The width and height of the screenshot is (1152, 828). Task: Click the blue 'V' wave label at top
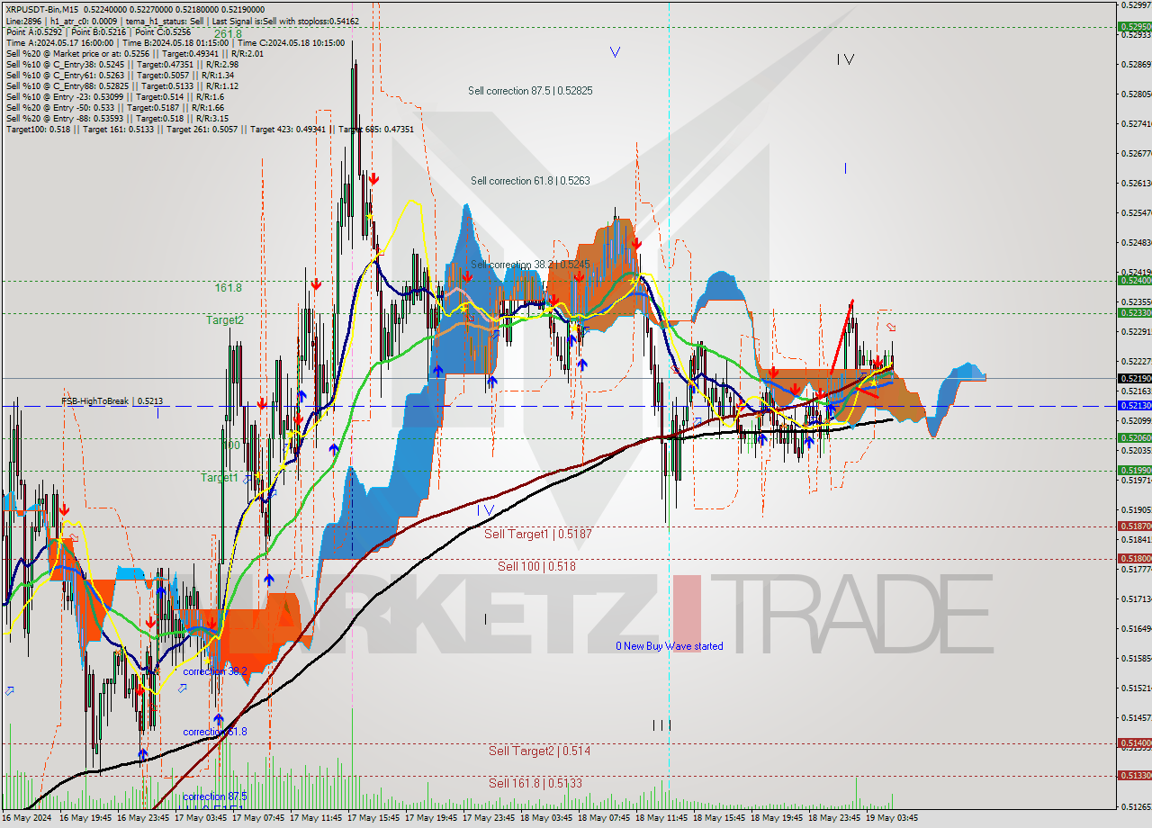point(615,52)
